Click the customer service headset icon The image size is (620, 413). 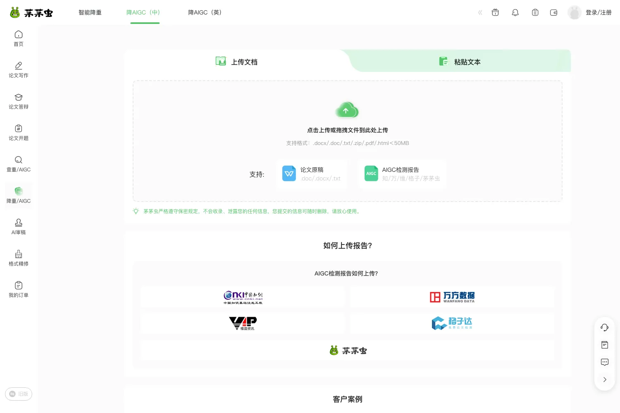pyautogui.click(x=604, y=328)
